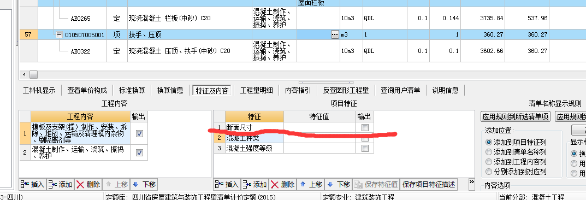Screen dimensions: 586x200
Task: Click 特征值 column header
Action: [319, 116]
